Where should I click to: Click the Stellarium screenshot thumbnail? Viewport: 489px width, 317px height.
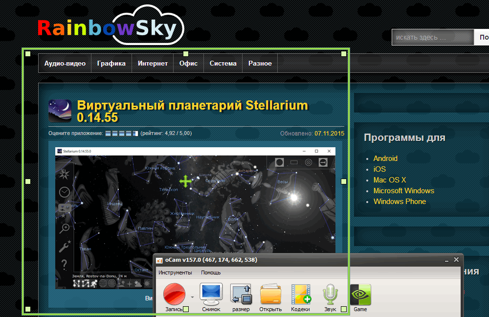point(195,218)
